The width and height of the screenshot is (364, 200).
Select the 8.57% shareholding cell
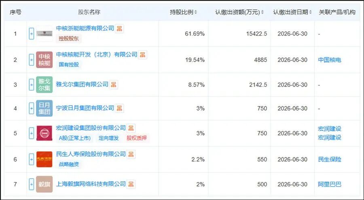pos(197,85)
